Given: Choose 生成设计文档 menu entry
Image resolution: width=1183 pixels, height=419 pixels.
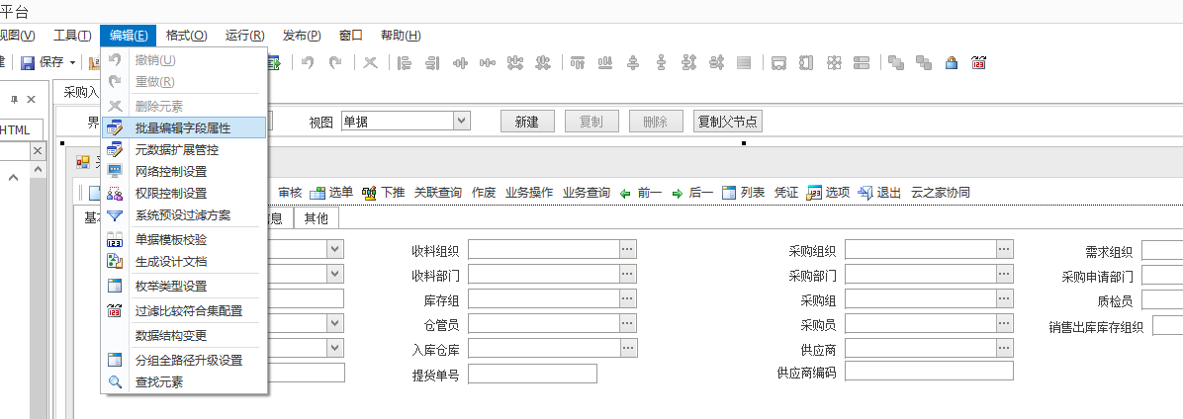Looking at the screenshot, I should [183, 262].
